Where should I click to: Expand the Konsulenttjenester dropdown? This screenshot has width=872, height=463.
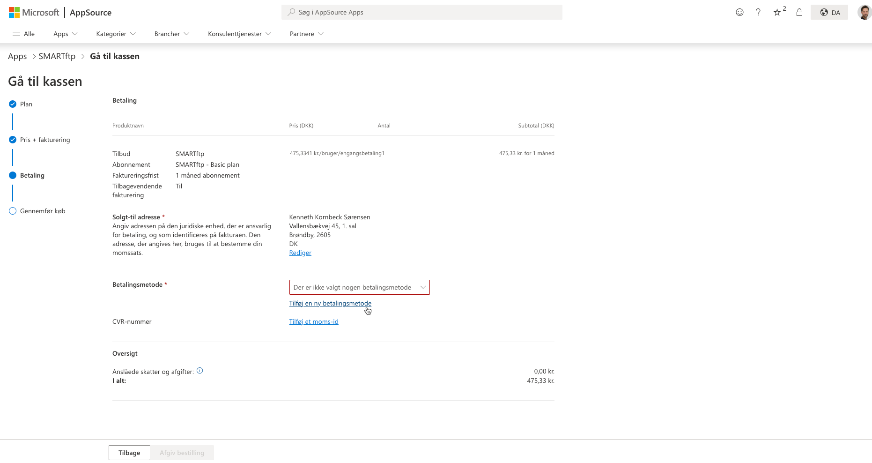tap(239, 34)
